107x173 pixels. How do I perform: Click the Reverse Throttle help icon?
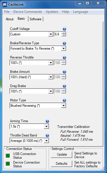64,57
